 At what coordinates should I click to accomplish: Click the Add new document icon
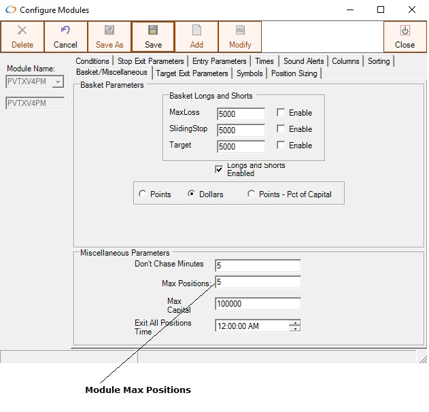(x=196, y=31)
